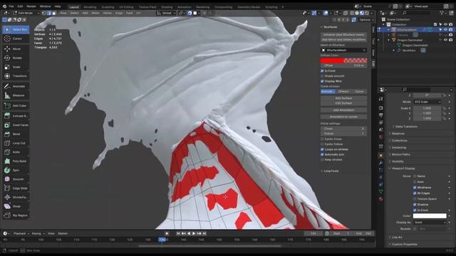Click Annotation to curves button
Screen dimensions: 456x256
pyautogui.click(x=343, y=117)
